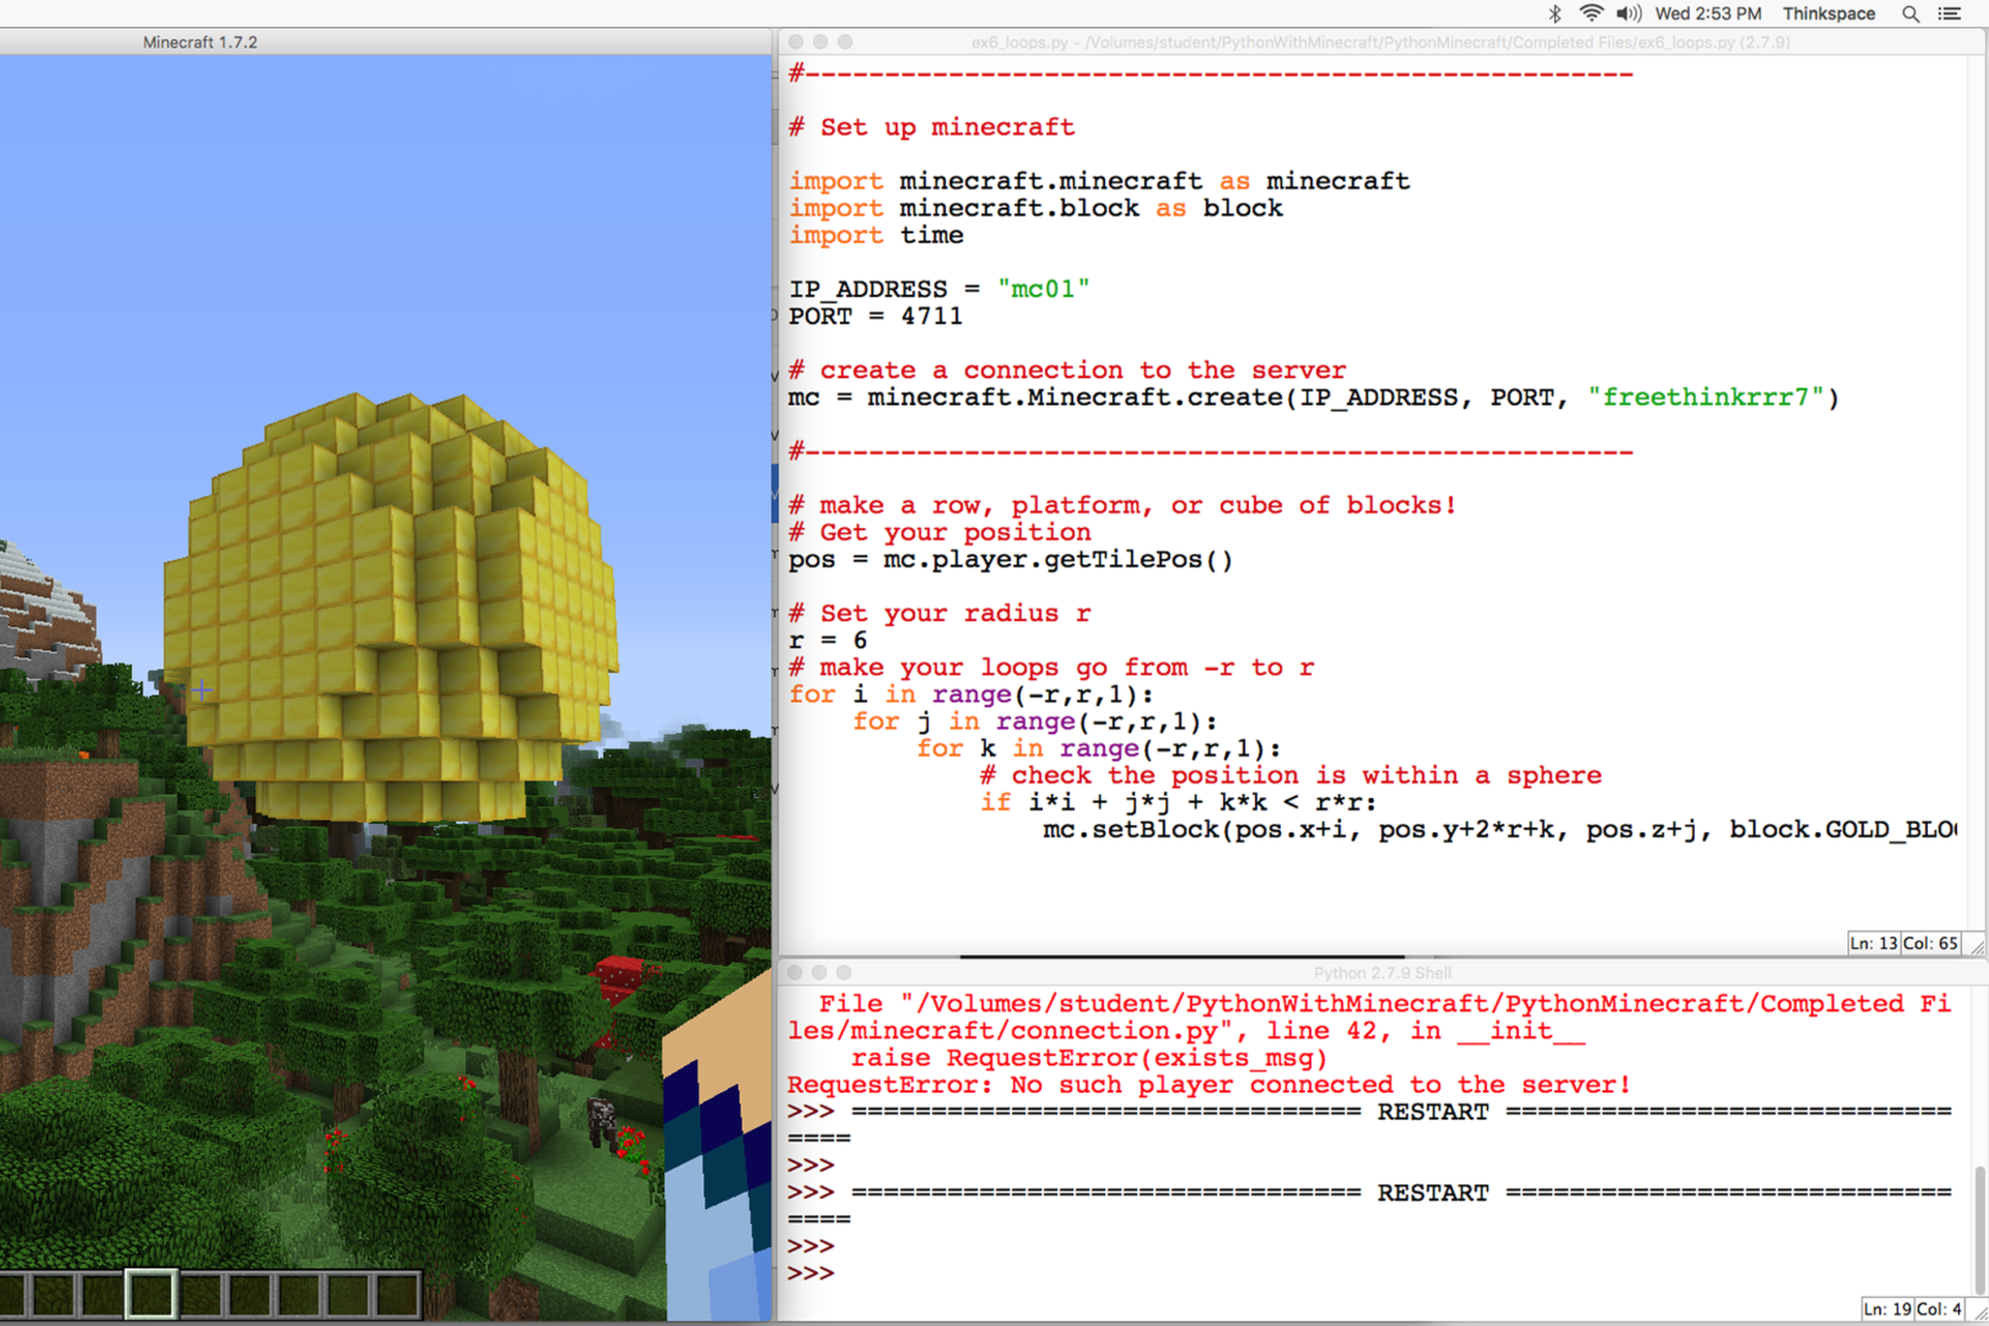Click the Python Shell vertical scrollbar thumb

[1978, 1228]
